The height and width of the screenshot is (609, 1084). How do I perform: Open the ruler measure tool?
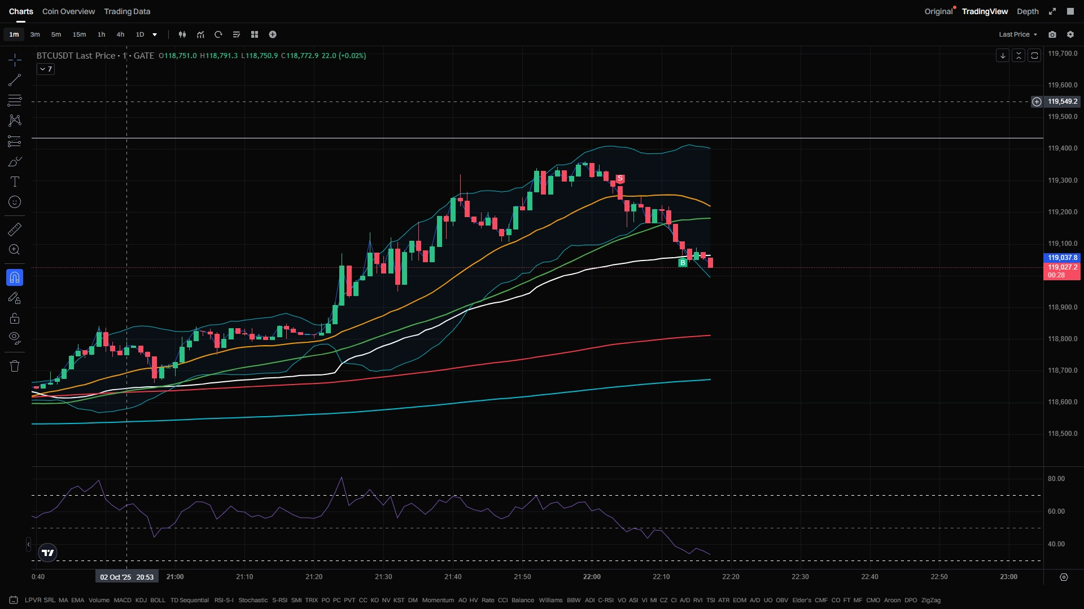[x=15, y=229]
